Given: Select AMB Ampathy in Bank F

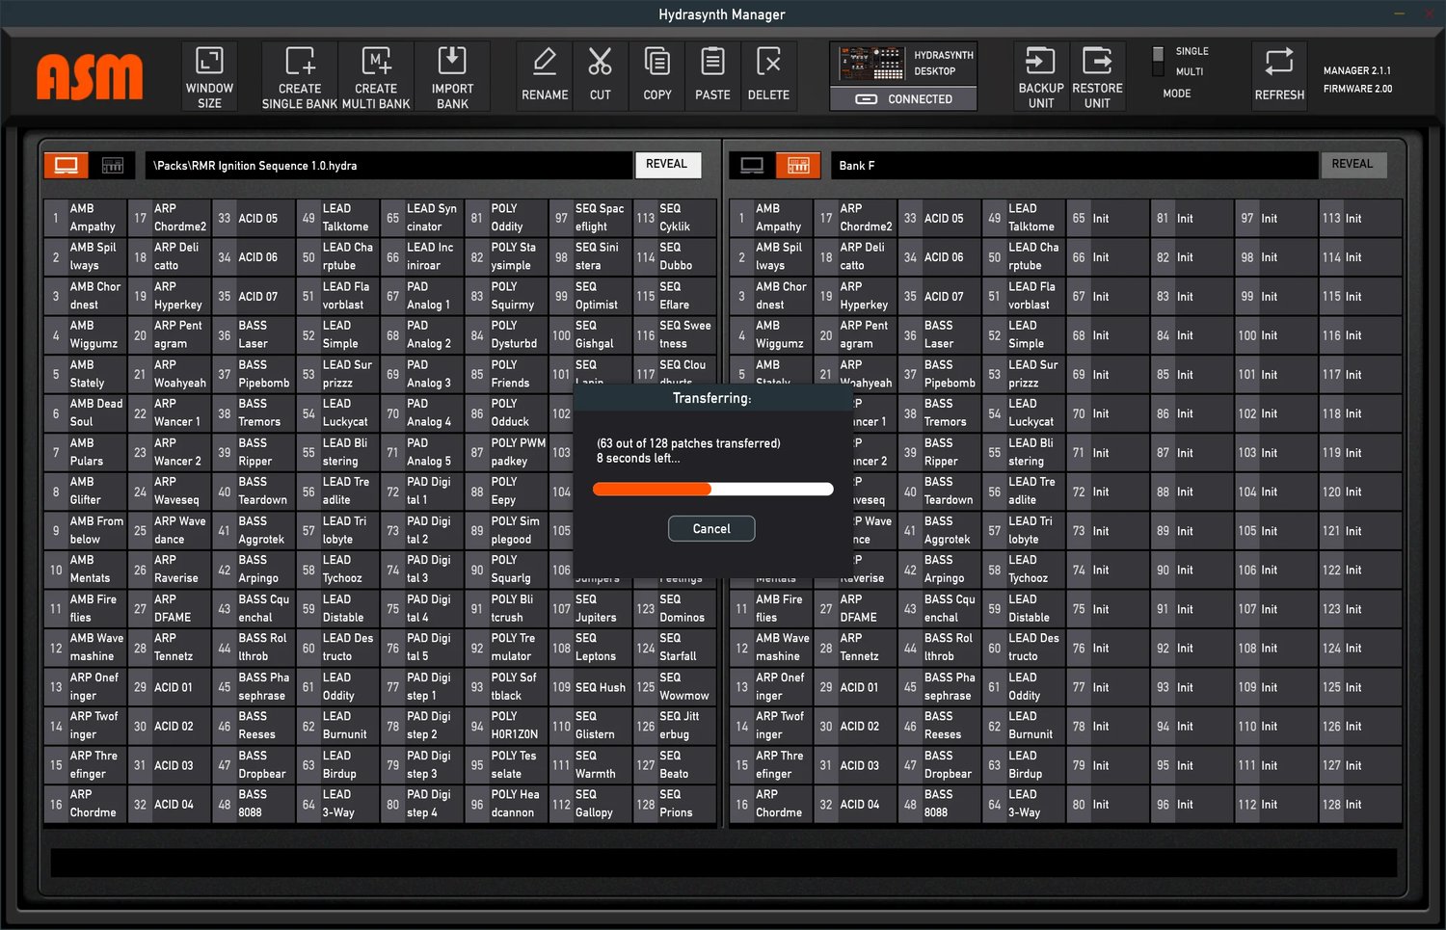Looking at the screenshot, I should click(x=771, y=218).
